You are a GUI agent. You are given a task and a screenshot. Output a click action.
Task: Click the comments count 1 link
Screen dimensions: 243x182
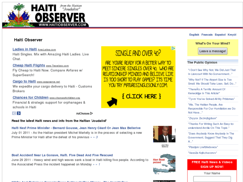click(99, 164)
